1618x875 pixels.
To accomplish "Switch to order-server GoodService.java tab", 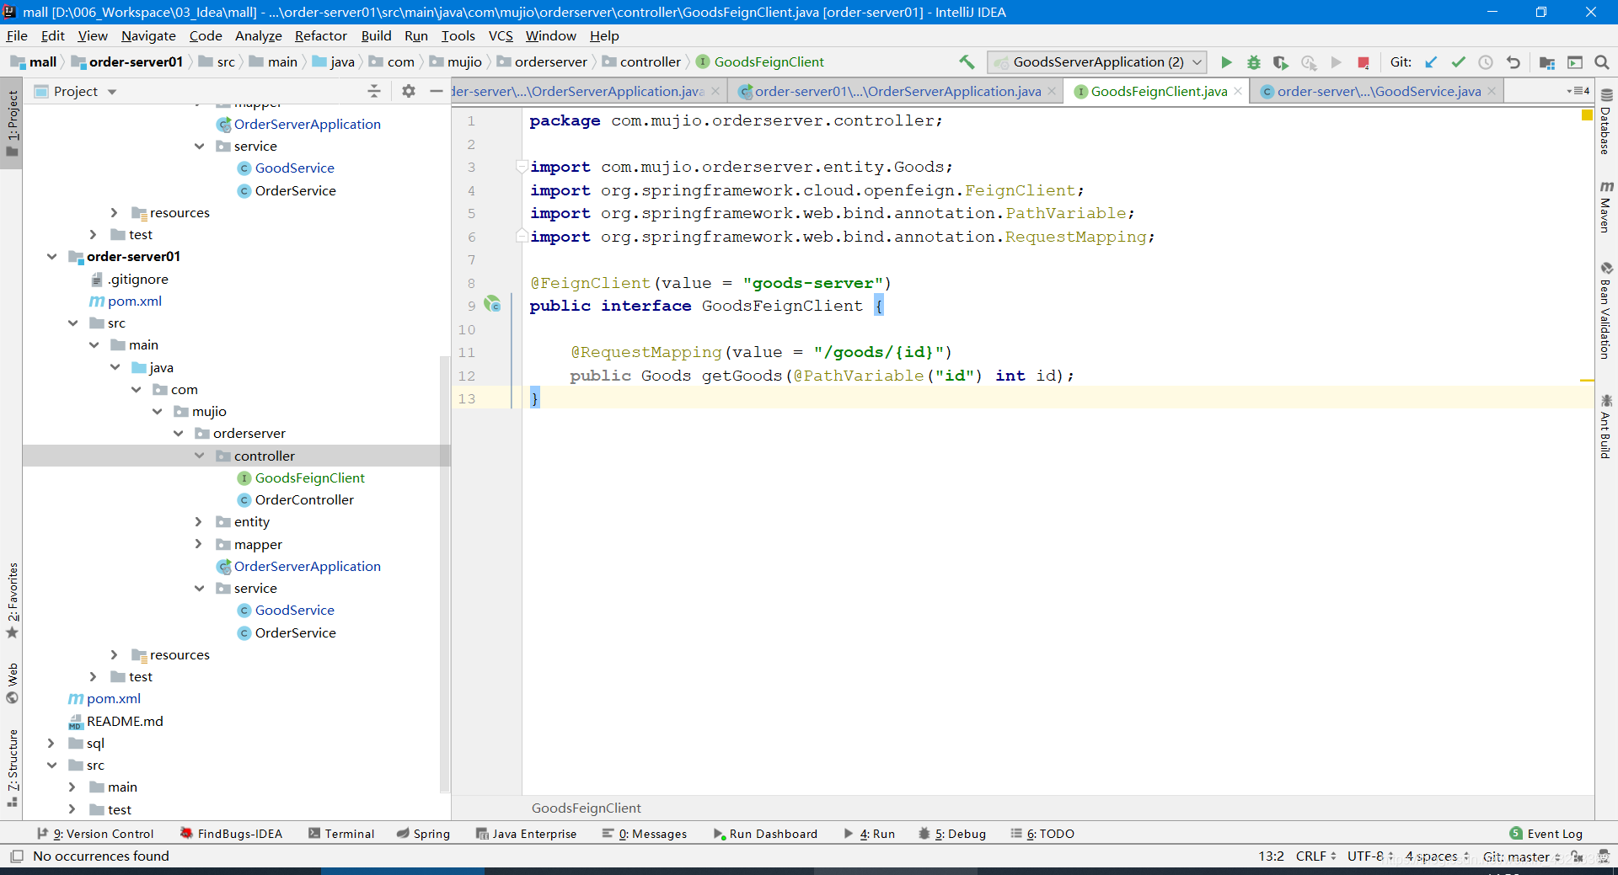I will click(1378, 91).
